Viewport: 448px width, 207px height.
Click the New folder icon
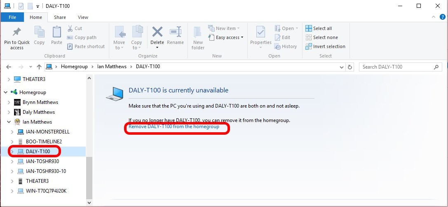pos(198,32)
